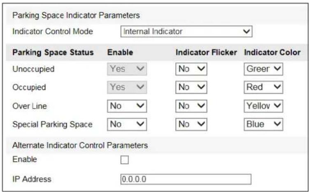Click the Enable column header
309x192 pixels.
pyautogui.click(x=120, y=52)
